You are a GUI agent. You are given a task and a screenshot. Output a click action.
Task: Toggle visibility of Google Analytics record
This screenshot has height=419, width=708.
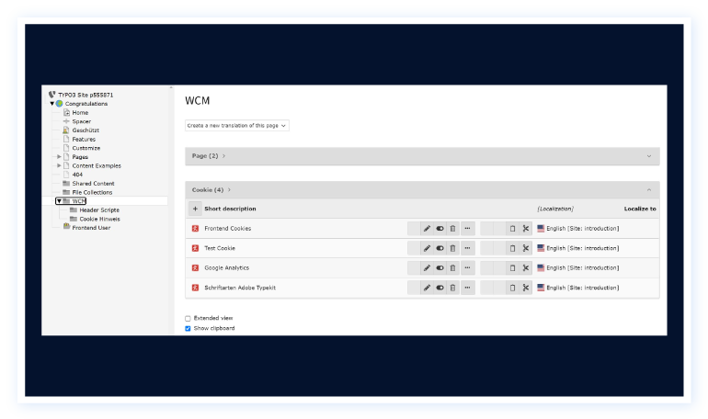[440, 268]
